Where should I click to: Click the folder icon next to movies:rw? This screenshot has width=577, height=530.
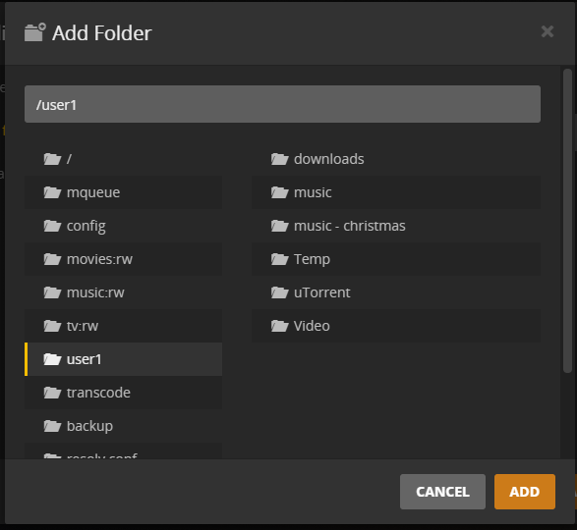tap(52, 259)
